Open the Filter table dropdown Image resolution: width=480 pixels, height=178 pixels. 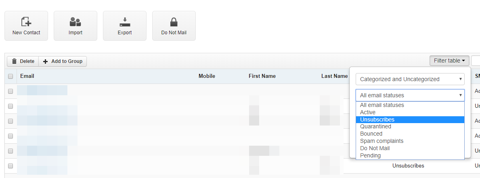pos(449,61)
